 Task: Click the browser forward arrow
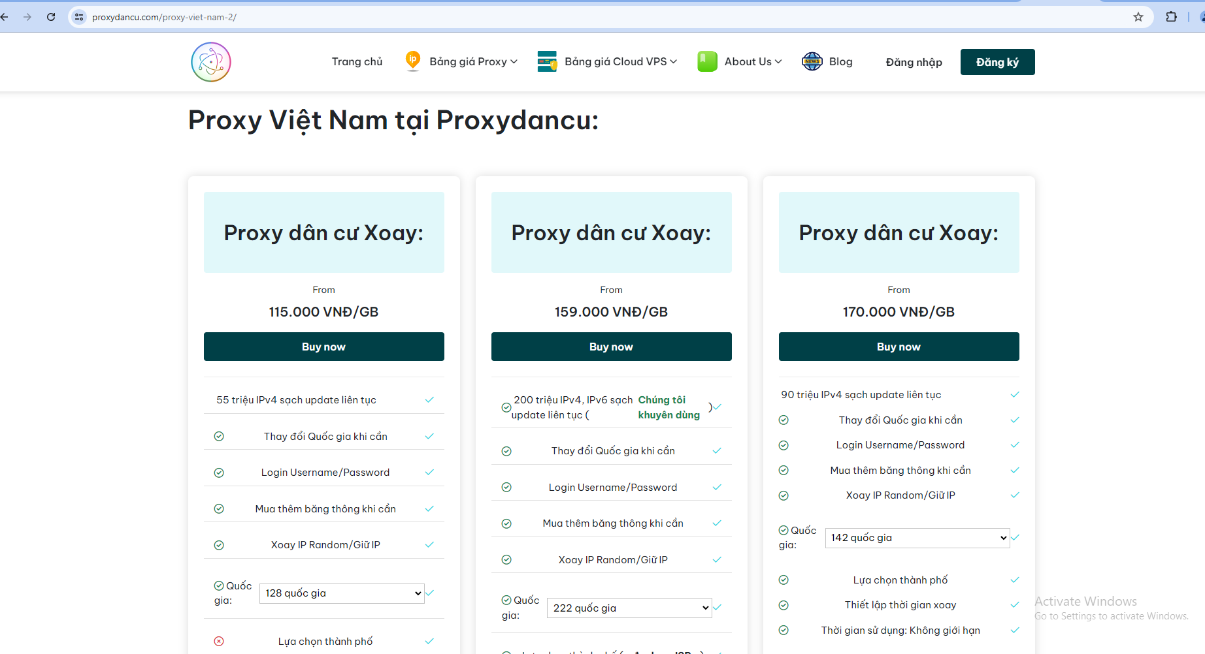click(x=27, y=17)
